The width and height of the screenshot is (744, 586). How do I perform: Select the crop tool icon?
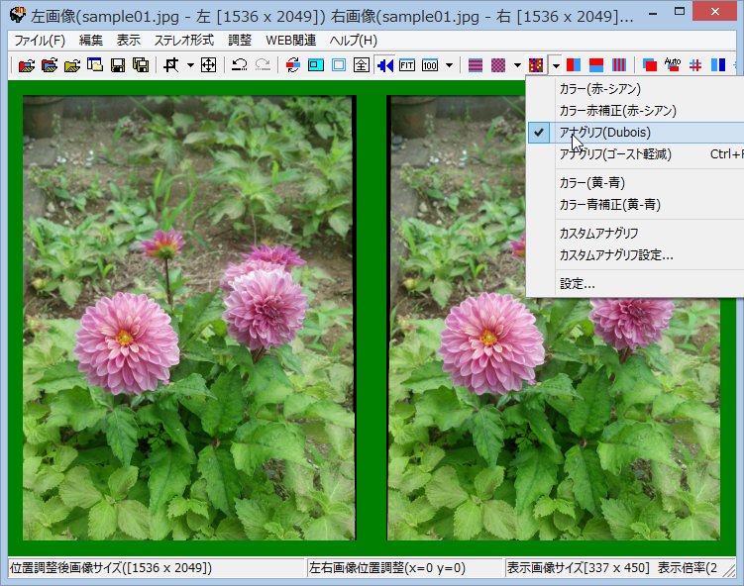pos(171,65)
